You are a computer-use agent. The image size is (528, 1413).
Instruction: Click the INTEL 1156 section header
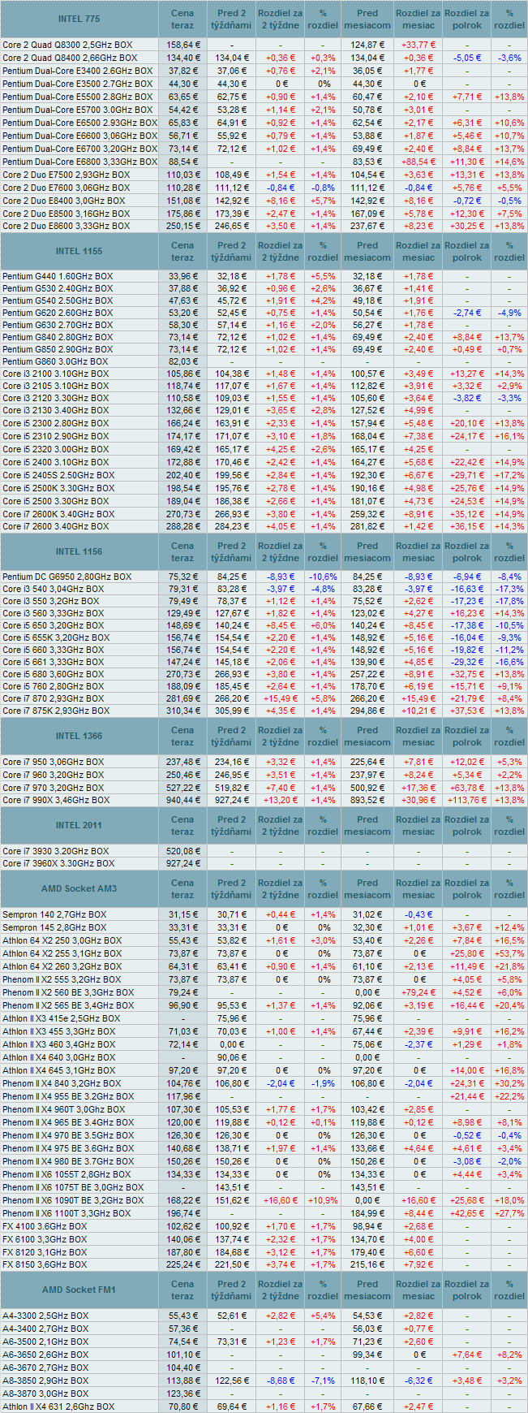[79, 552]
